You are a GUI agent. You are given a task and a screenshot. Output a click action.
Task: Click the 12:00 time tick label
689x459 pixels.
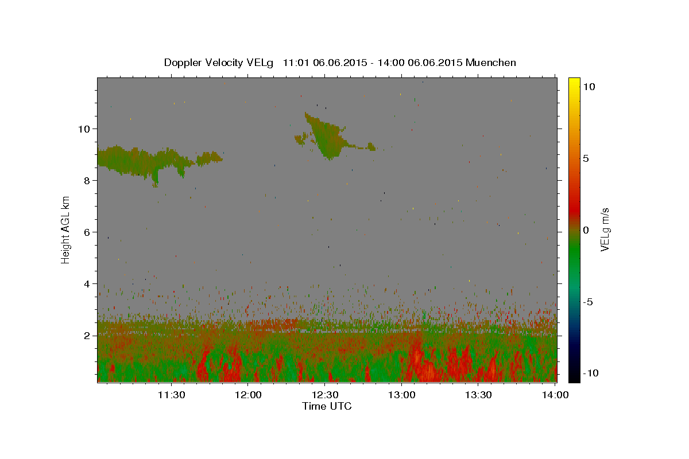(x=248, y=395)
